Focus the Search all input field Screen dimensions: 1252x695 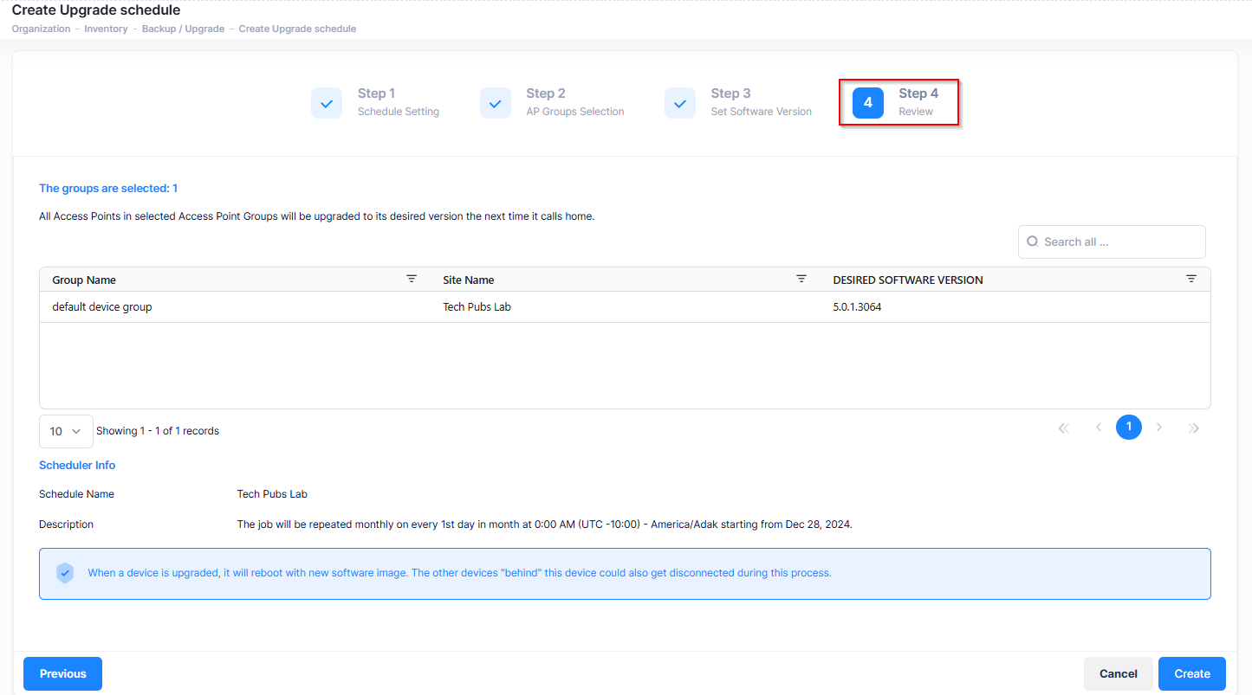point(1118,242)
